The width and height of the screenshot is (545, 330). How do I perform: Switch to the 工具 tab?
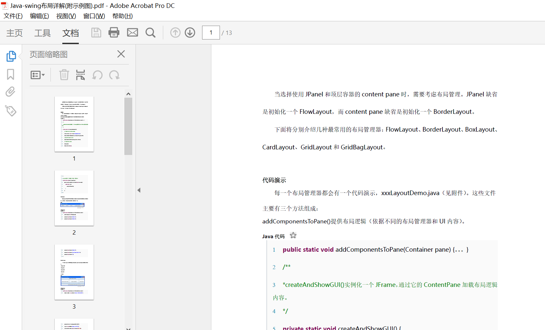(x=43, y=33)
